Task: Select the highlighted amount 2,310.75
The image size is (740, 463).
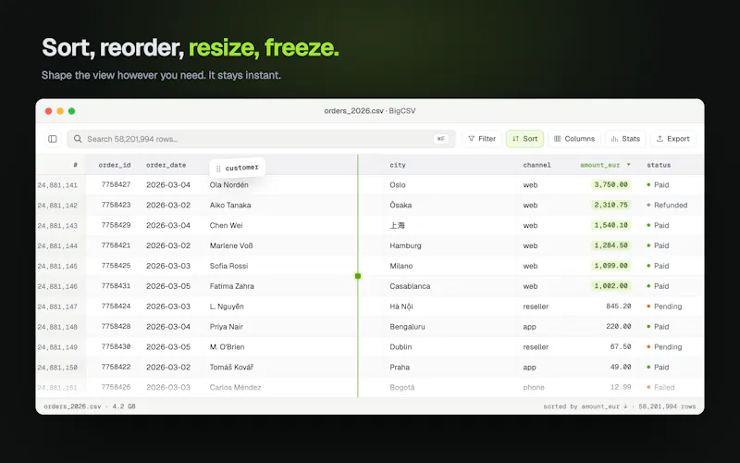Action: click(610, 205)
